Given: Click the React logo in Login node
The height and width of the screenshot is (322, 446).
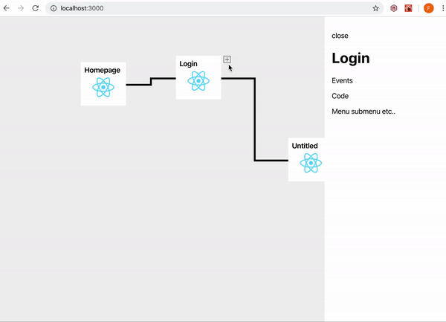Looking at the screenshot, I should (198, 81).
